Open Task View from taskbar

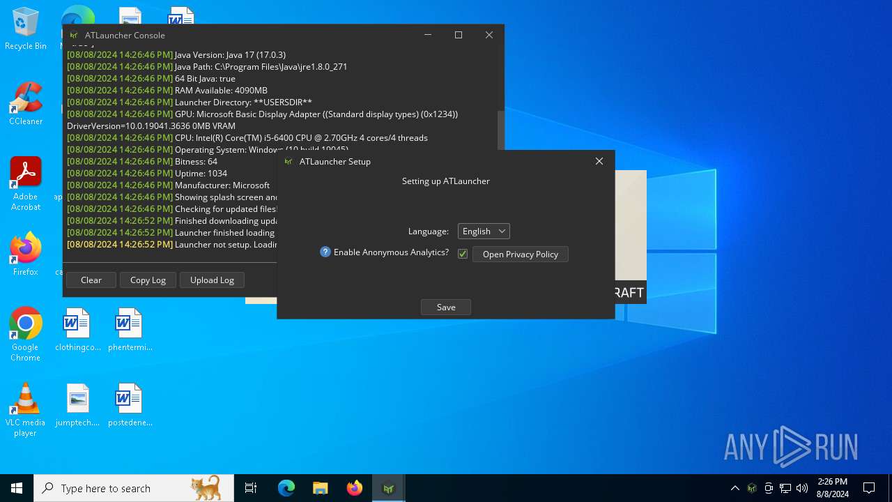tap(251, 488)
